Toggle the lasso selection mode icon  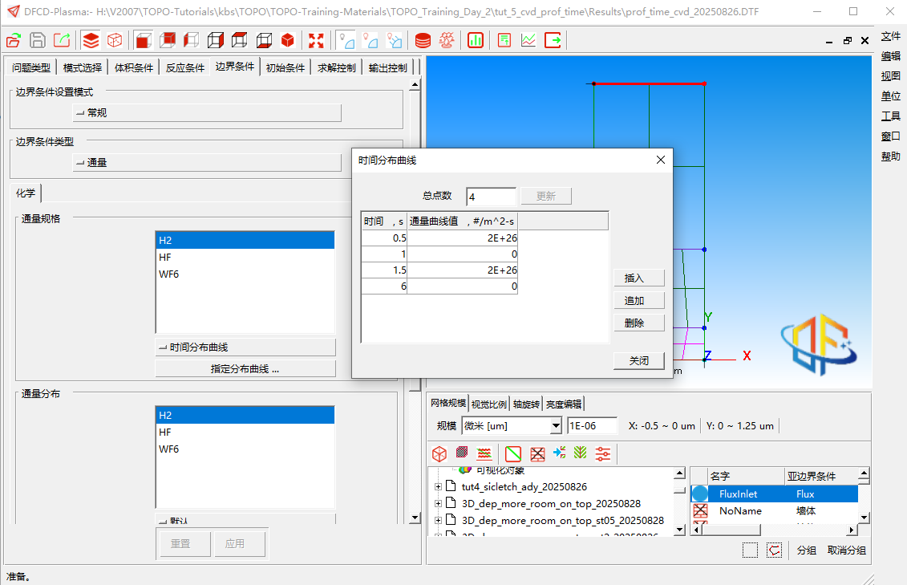774,550
